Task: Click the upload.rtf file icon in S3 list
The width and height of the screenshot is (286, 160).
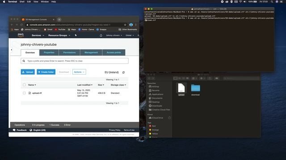Action: pos(29,93)
